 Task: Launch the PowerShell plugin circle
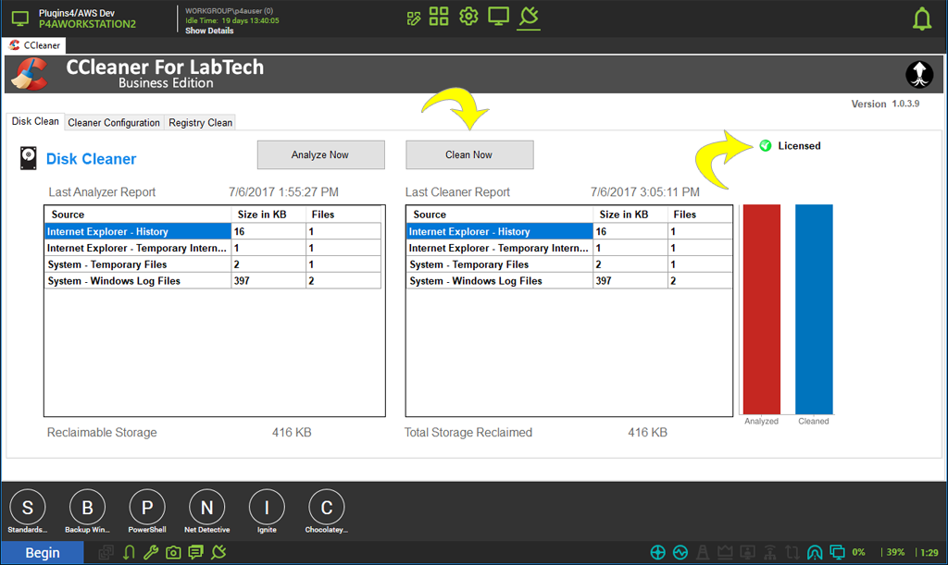pyautogui.click(x=147, y=508)
